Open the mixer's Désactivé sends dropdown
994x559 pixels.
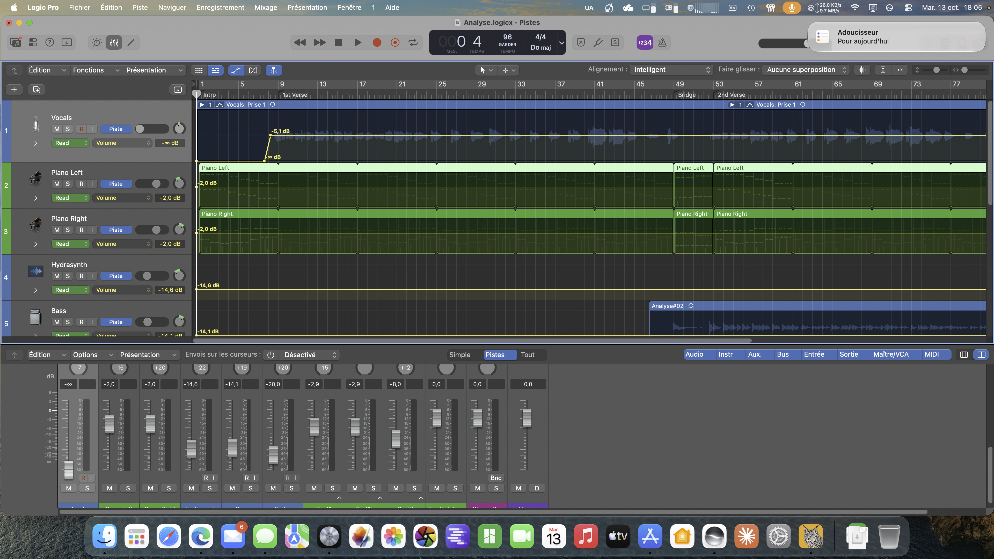pyautogui.click(x=310, y=355)
